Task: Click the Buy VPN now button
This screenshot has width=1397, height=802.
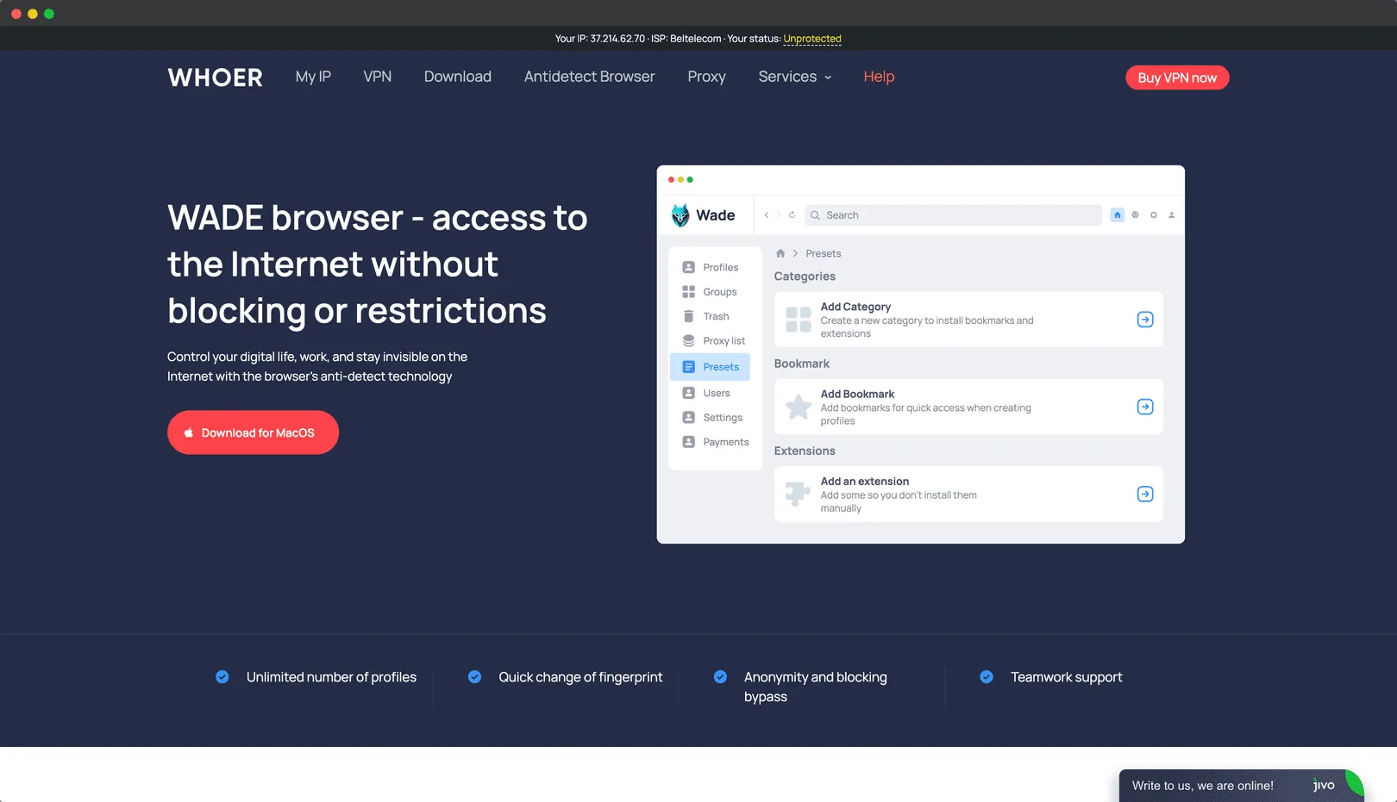Action: [x=1177, y=78]
